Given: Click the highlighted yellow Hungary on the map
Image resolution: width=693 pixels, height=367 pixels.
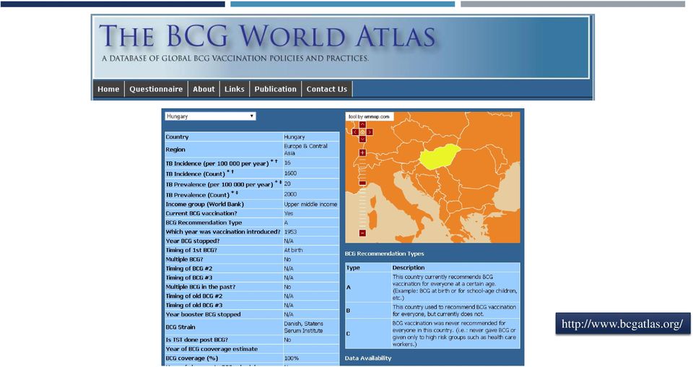Looking at the screenshot, I should 438,157.
